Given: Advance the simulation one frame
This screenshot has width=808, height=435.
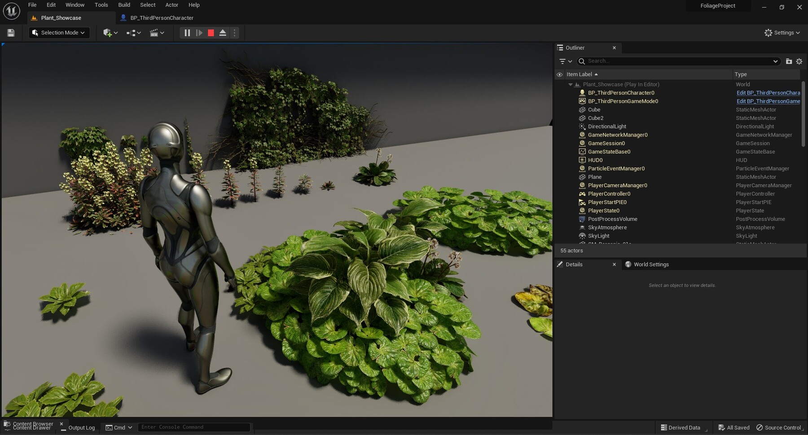Looking at the screenshot, I should point(199,32).
